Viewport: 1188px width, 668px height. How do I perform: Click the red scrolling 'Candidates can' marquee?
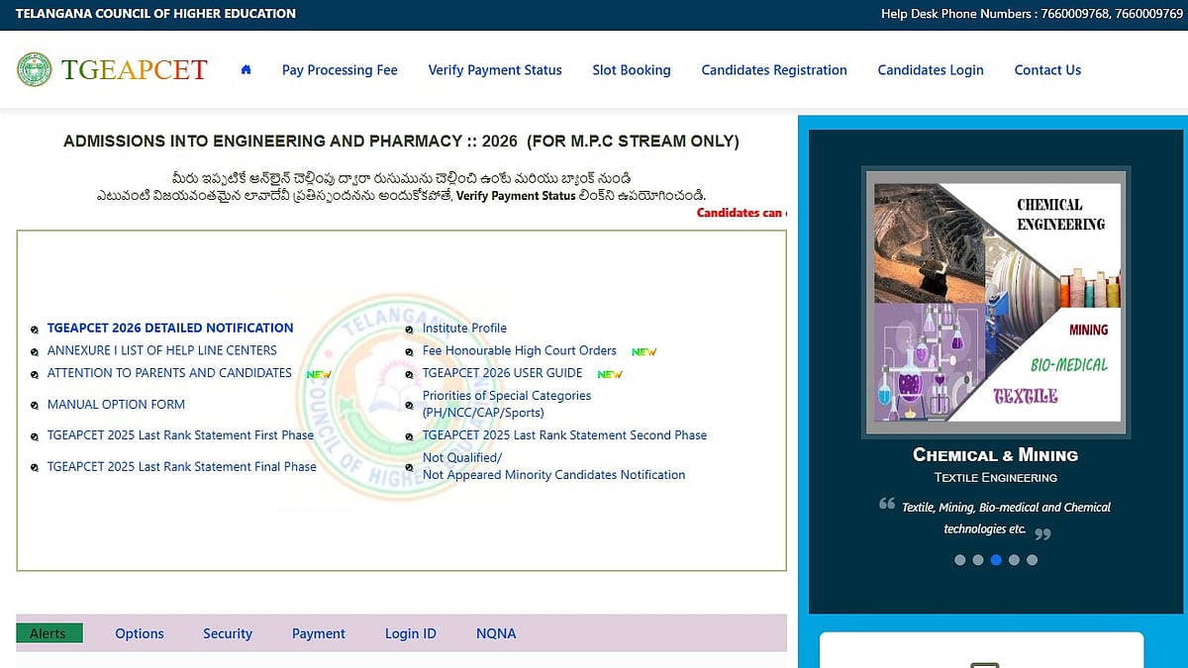(742, 213)
